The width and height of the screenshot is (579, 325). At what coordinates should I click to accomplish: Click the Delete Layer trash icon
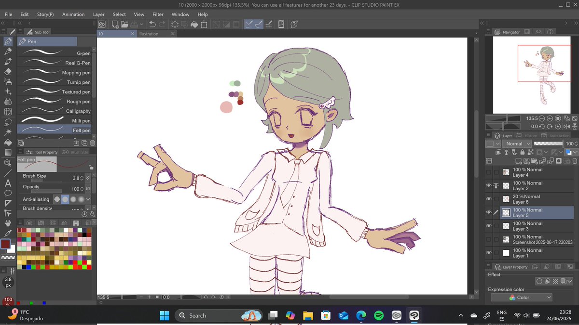click(x=574, y=160)
